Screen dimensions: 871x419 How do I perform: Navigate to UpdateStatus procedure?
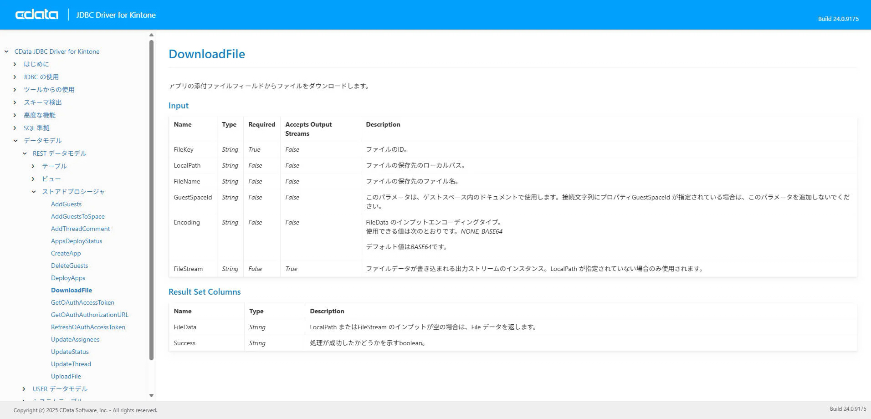(70, 352)
